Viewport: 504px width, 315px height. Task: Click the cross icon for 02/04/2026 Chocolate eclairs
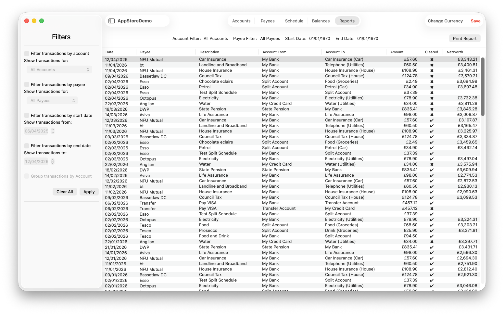point(432,82)
